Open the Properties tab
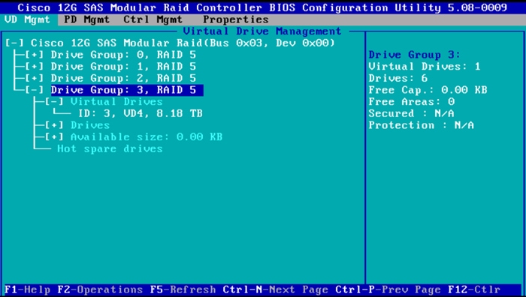The height and width of the screenshot is (297, 526). tap(236, 19)
